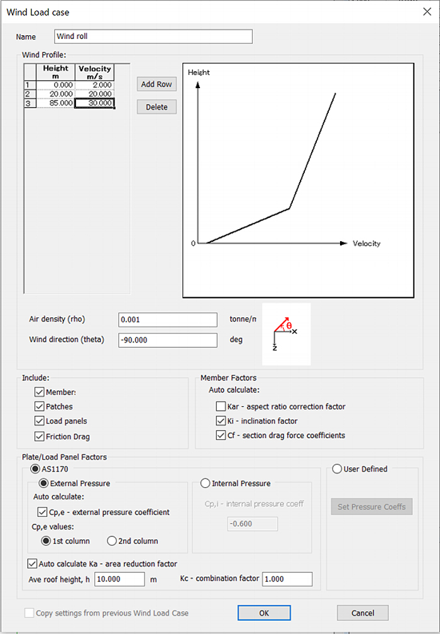This screenshot has height=634, width=440.
Task: Select the height cell 20.000 in row 2
Action: pyautogui.click(x=56, y=94)
